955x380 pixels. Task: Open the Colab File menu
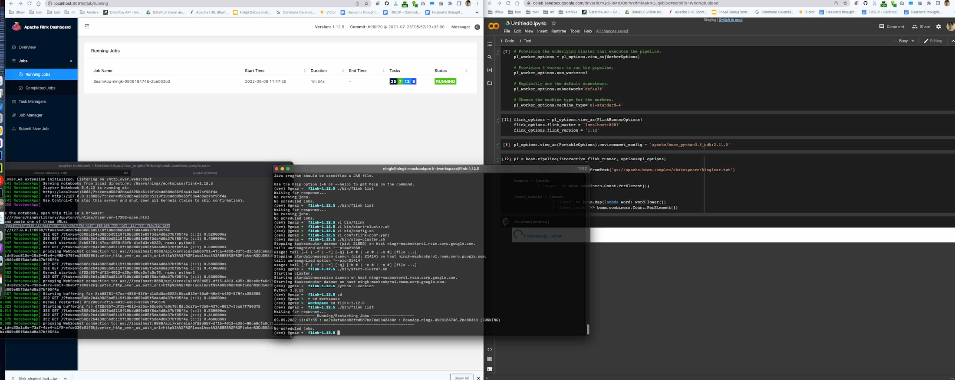[x=507, y=31]
